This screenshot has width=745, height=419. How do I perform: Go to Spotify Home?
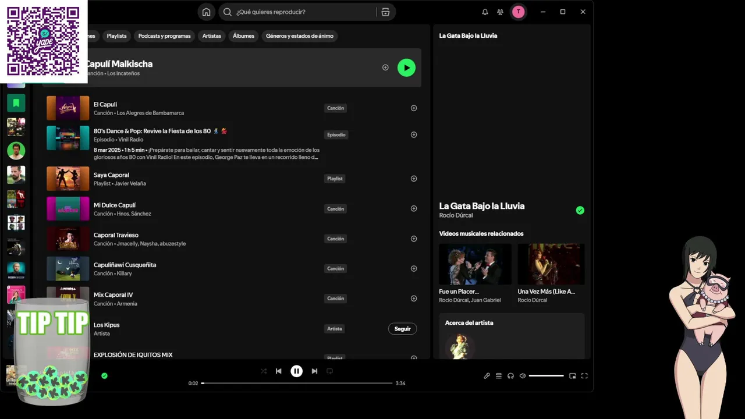(206, 12)
